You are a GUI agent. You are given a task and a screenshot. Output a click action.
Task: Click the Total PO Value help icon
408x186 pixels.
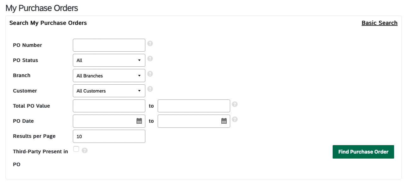(x=235, y=104)
